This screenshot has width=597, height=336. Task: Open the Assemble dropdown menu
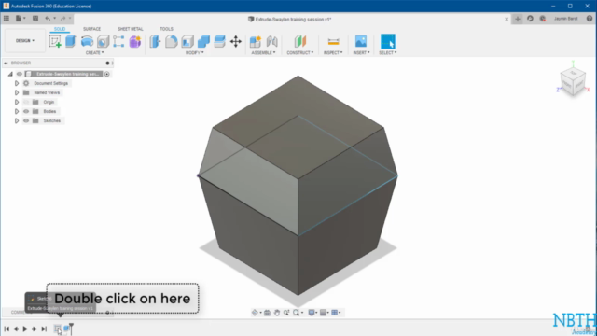coord(263,52)
